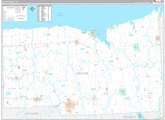Select ZIP code label 14489
165x120 pixels.
[93, 89]
